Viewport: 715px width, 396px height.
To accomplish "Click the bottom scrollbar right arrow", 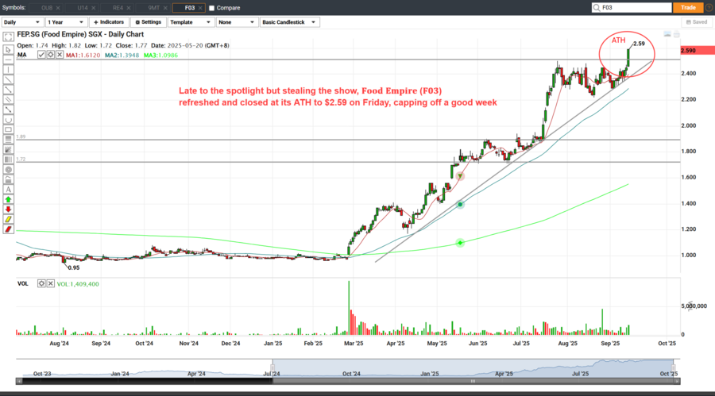I will tap(678, 382).
